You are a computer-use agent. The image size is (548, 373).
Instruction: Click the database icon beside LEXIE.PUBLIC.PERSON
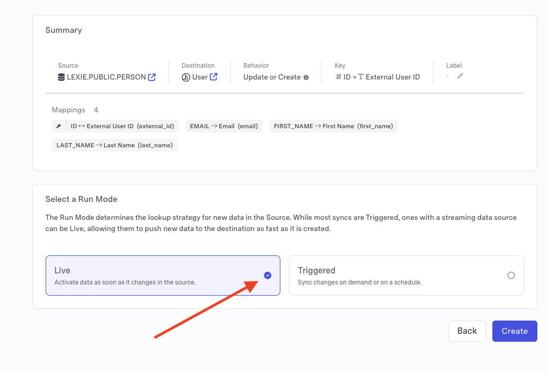click(61, 77)
